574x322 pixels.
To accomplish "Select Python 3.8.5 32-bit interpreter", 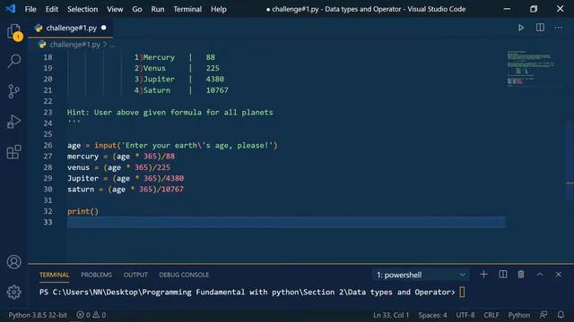I will 38,315.
